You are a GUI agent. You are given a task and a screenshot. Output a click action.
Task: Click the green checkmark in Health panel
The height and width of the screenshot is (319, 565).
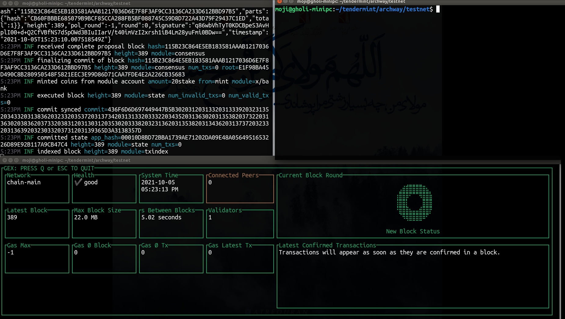(x=78, y=182)
